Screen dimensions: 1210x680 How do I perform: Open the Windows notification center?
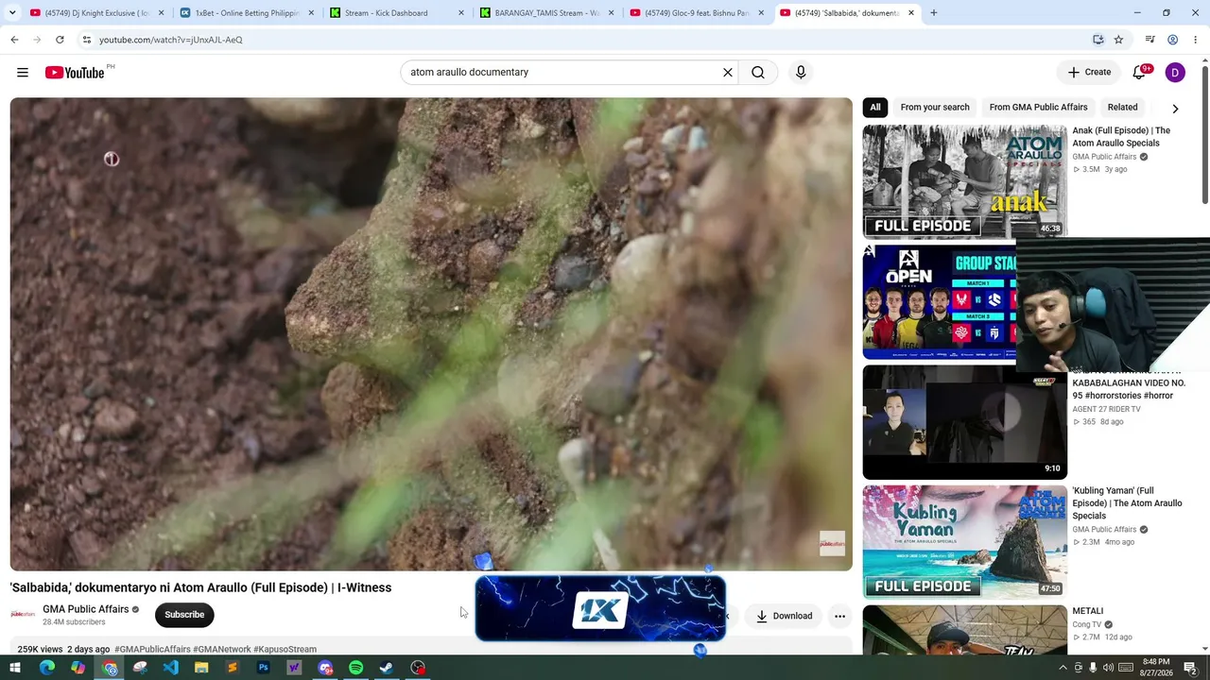pos(1190,668)
